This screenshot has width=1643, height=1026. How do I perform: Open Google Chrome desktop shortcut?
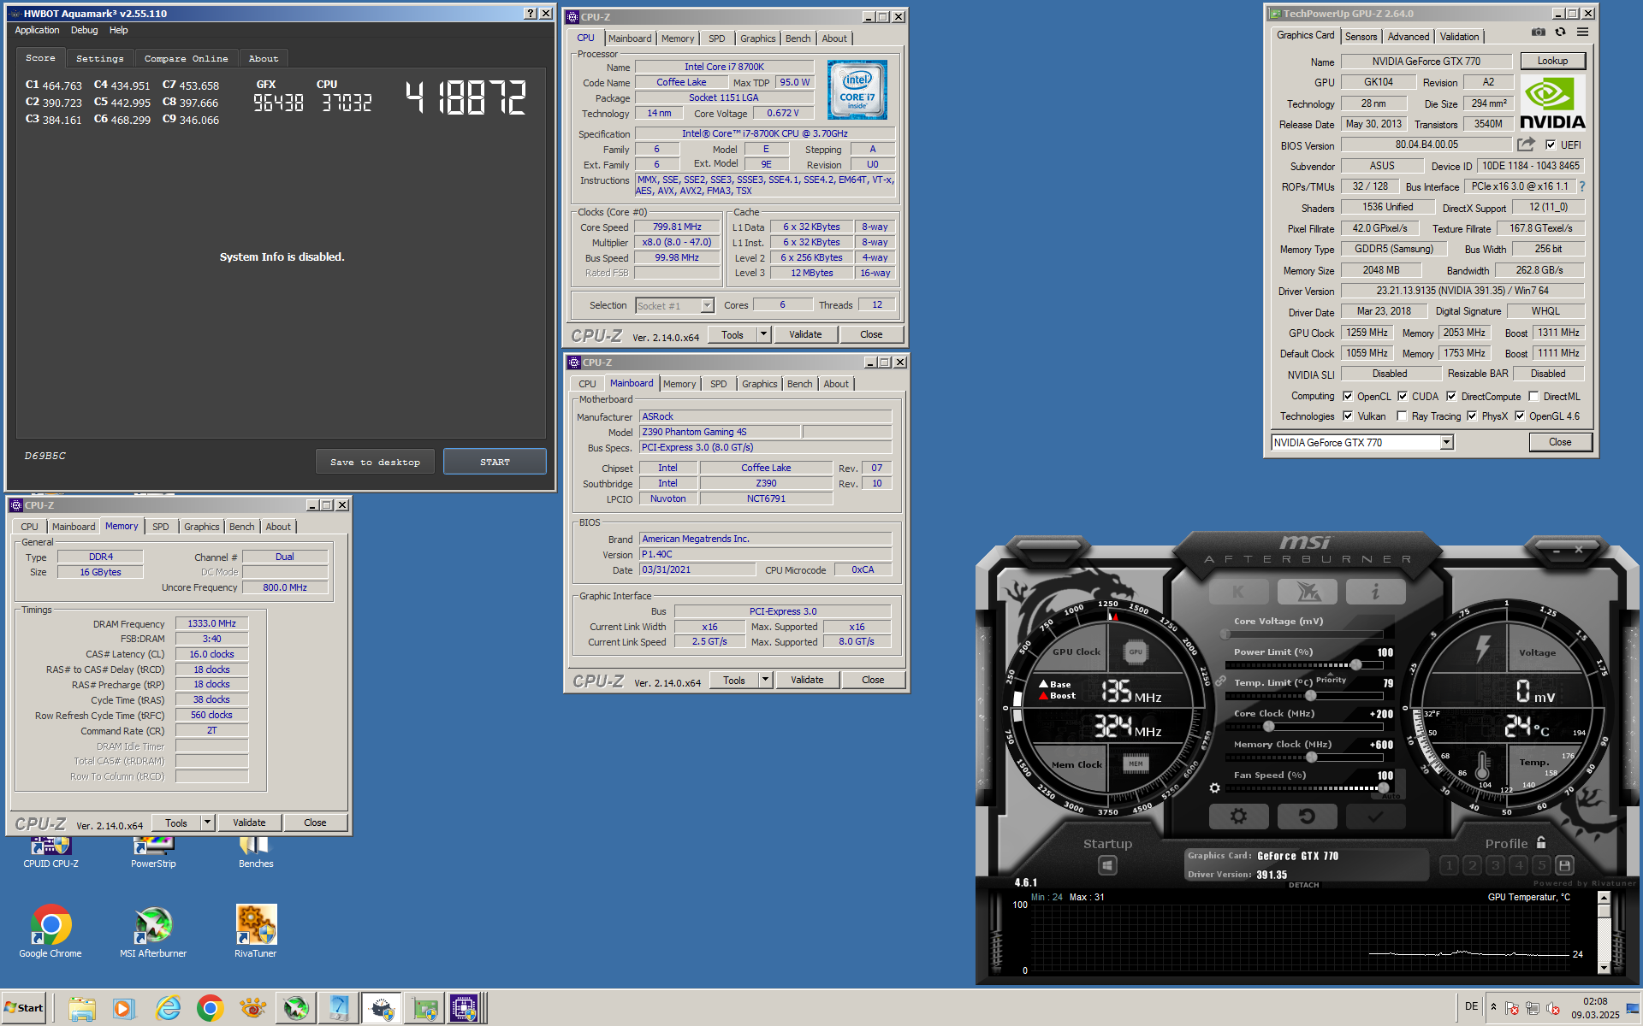tap(50, 932)
